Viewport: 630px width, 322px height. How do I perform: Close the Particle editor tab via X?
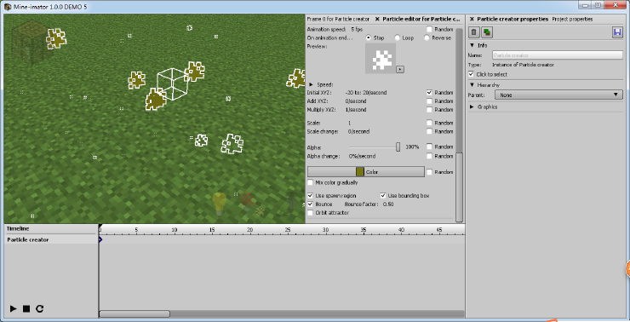(x=377, y=19)
